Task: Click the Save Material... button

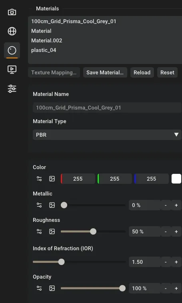Action: (x=105, y=72)
